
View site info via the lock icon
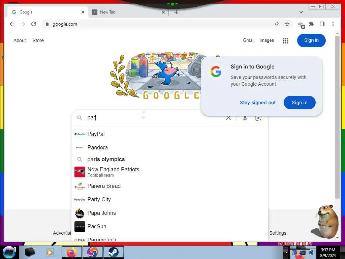47,24
